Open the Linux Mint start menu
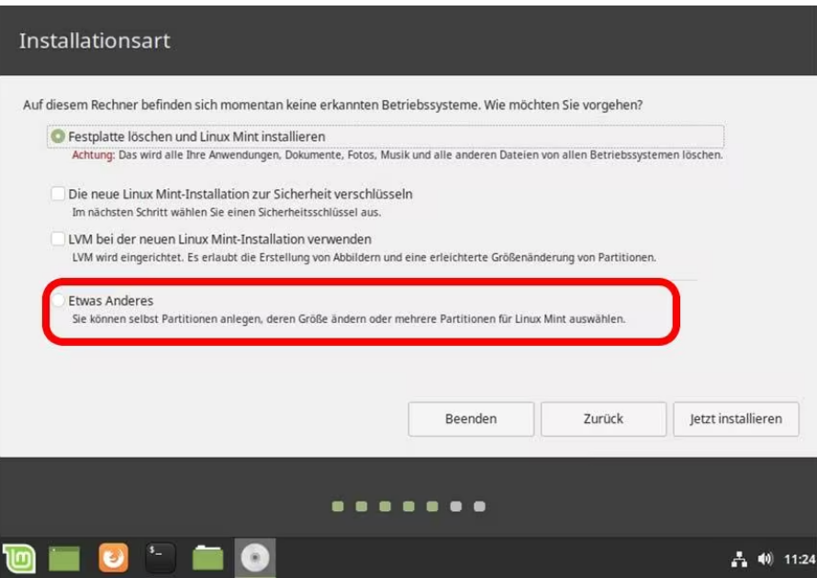Image resolution: width=817 pixels, height=578 pixels. click(x=20, y=557)
